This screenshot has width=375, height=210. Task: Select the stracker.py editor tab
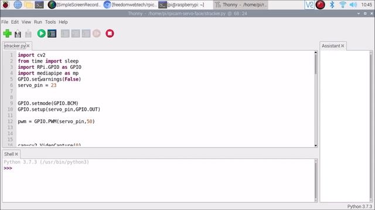pos(15,45)
